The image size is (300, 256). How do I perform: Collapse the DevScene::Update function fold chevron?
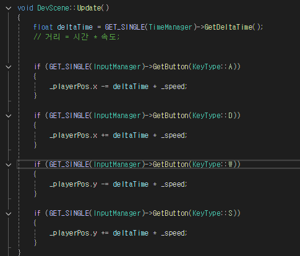(9, 8)
